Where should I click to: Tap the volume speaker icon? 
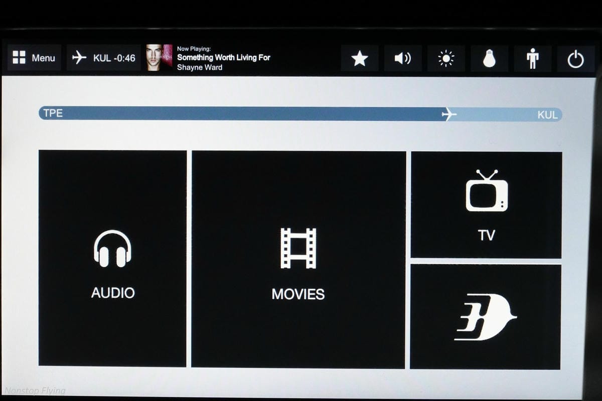(x=402, y=59)
